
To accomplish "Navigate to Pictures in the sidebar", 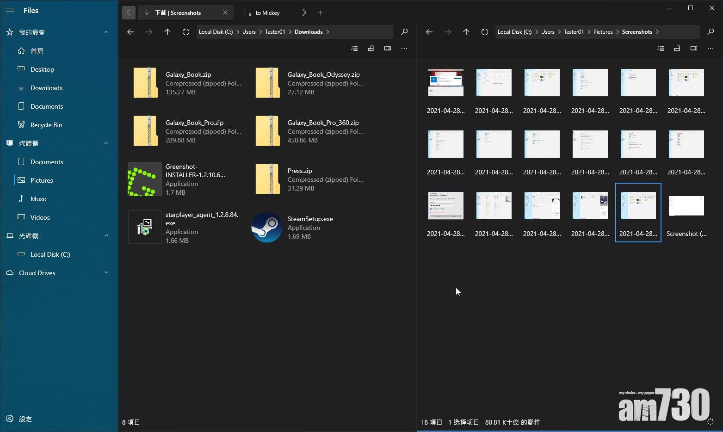I will pyautogui.click(x=42, y=180).
